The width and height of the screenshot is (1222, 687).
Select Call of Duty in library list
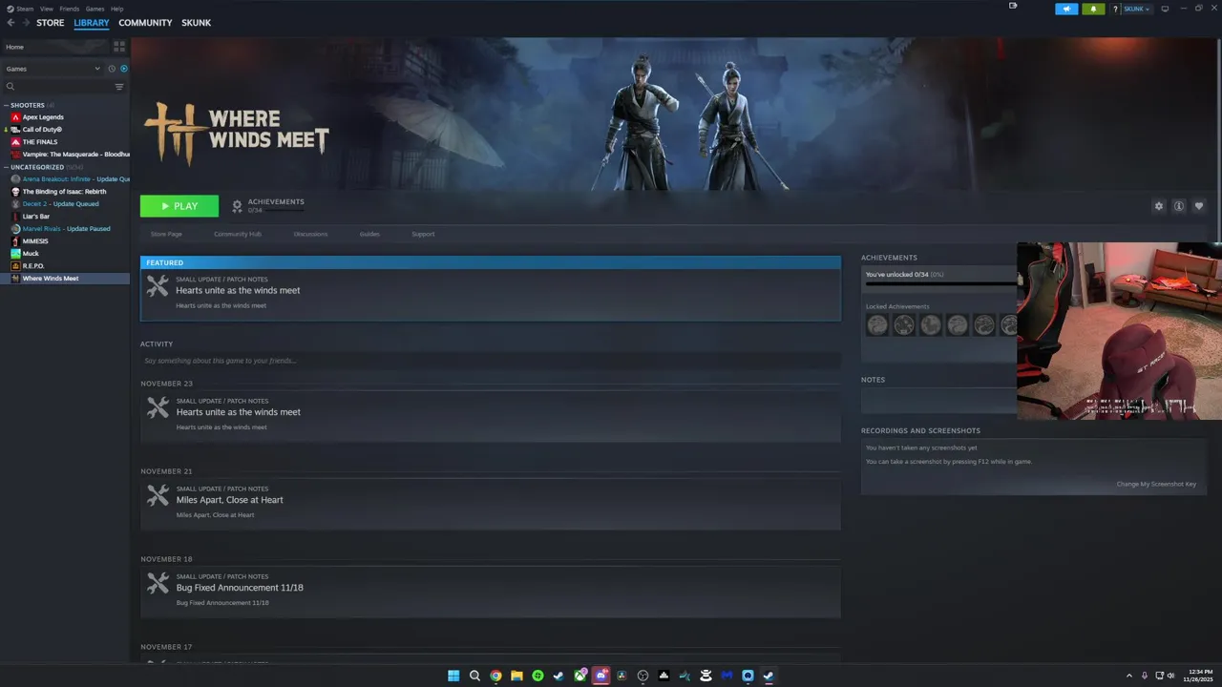(42, 130)
